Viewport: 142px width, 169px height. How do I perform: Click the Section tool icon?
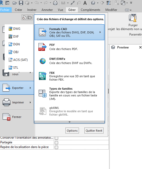pyautogui.click(x=102, y=3)
